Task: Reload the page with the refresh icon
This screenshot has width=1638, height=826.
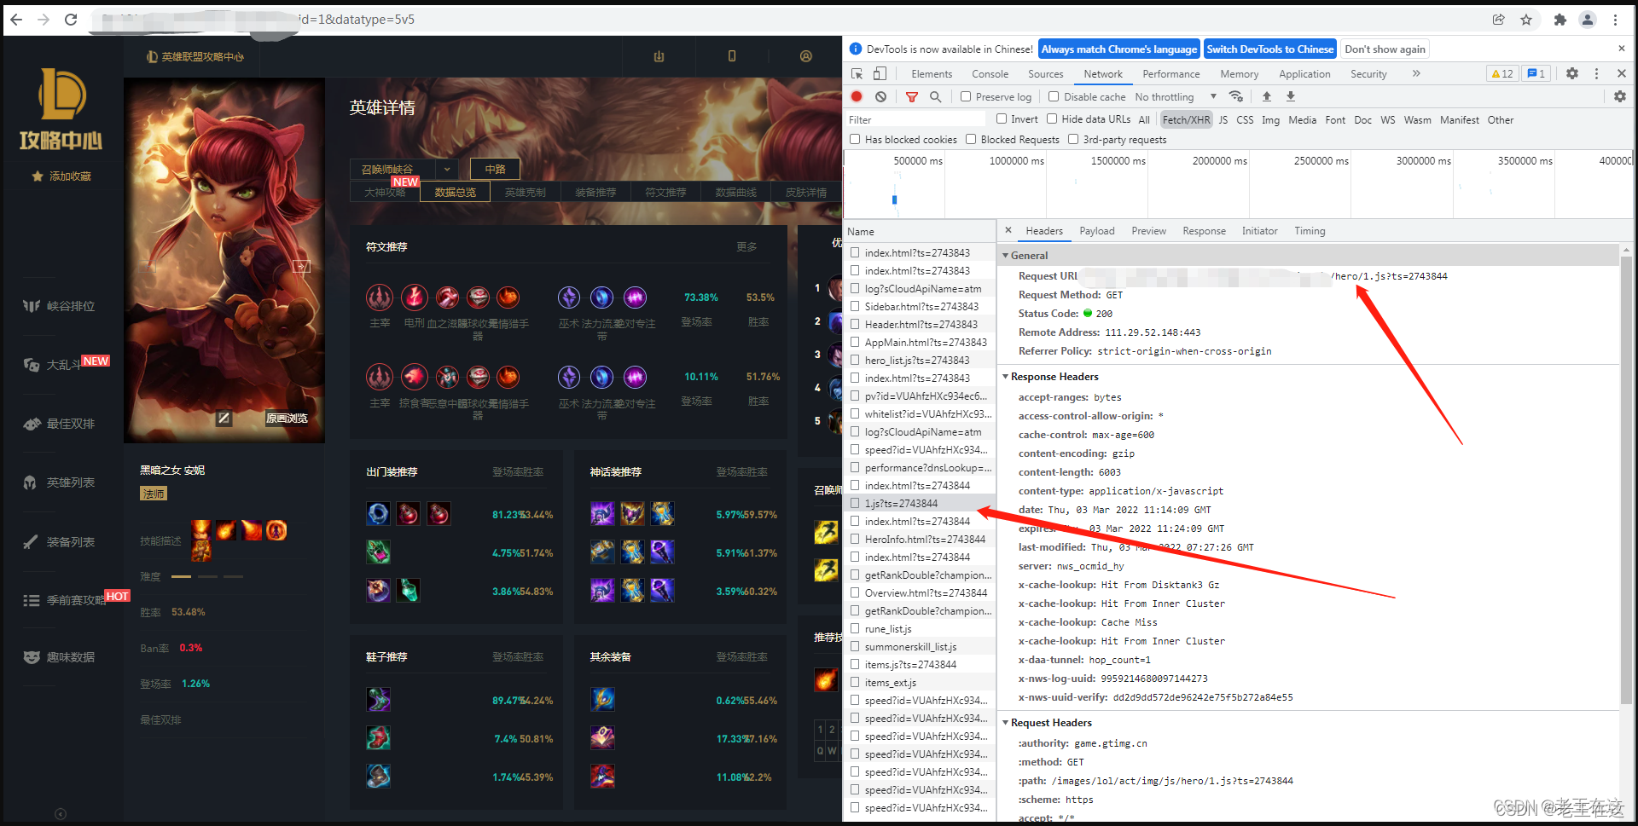Action: tap(71, 20)
